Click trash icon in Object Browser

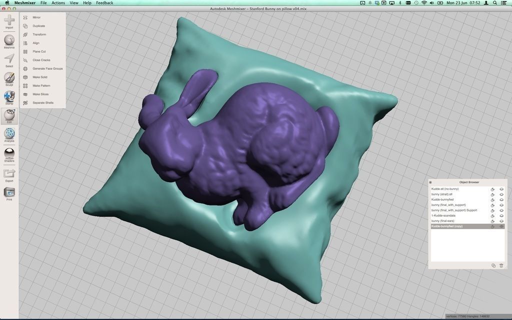(501, 265)
